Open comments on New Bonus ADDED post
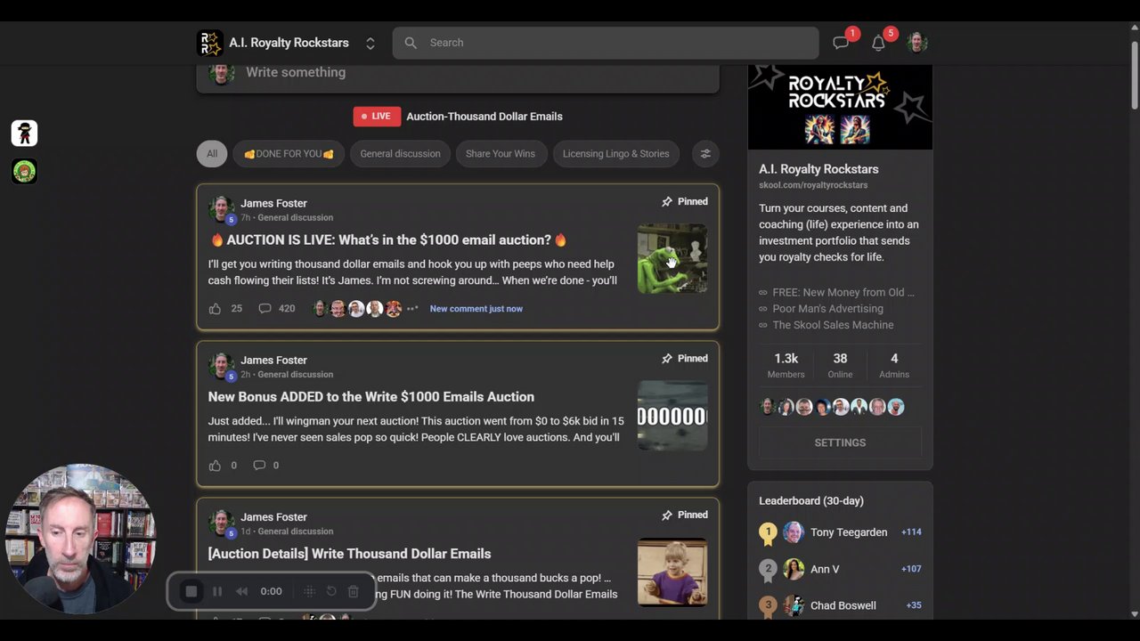This screenshot has width=1140, height=641. click(259, 466)
